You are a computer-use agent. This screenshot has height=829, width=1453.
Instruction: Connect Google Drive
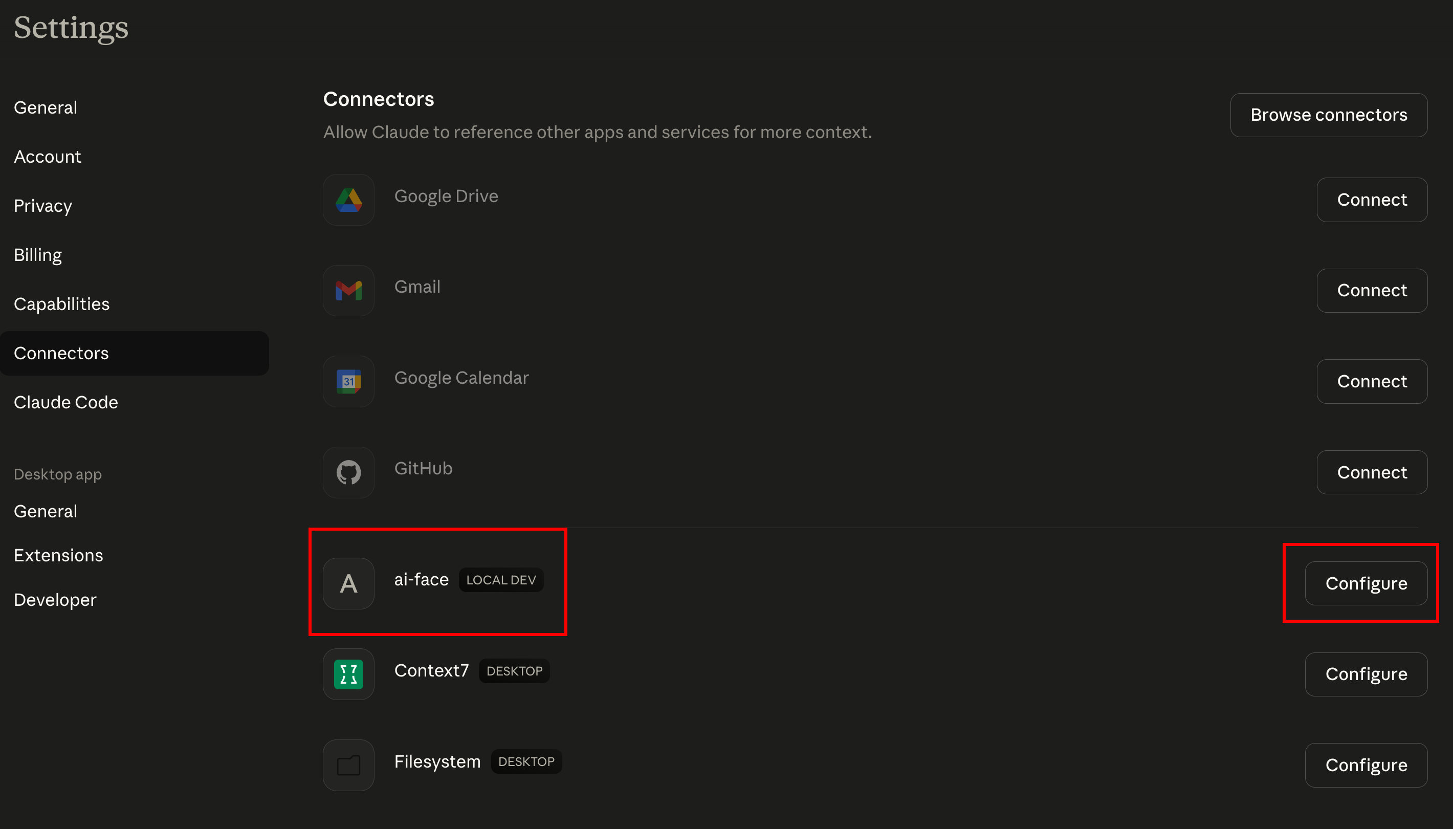[1372, 200]
